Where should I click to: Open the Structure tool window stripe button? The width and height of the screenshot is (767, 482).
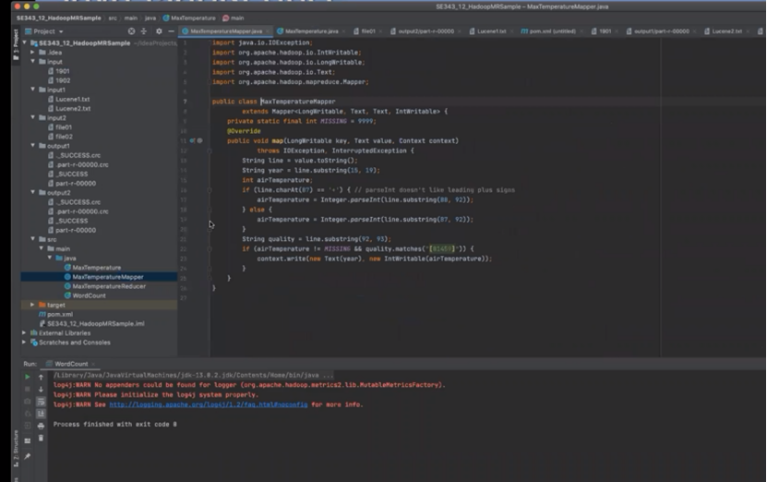click(16, 448)
